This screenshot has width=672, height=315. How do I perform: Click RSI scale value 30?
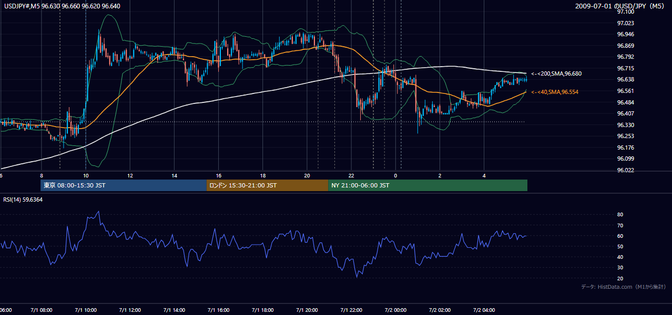click(620, 268)
